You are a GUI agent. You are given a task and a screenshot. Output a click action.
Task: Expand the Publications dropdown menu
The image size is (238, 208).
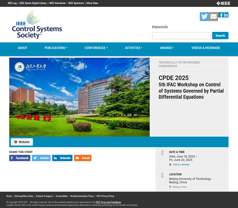(x=56, y=48)
